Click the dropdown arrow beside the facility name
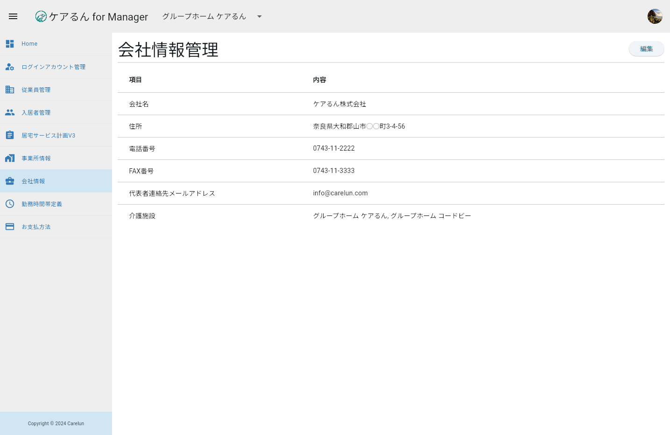The height and width of the screenshot is (435, 670). coord(259,16)
